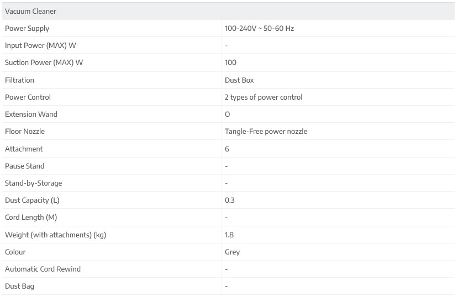The width and height of the screenshot is (458, 298).
Task: Select the 2 types of power control text
Action: tap(264, 97)
